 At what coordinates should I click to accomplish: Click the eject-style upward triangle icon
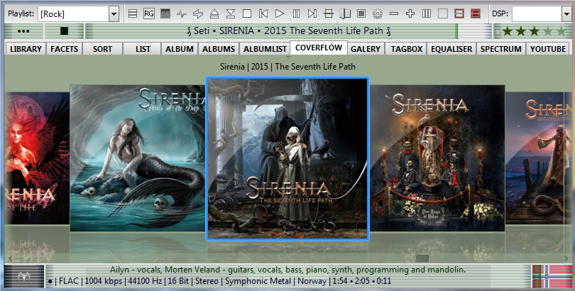coord(214,14)
